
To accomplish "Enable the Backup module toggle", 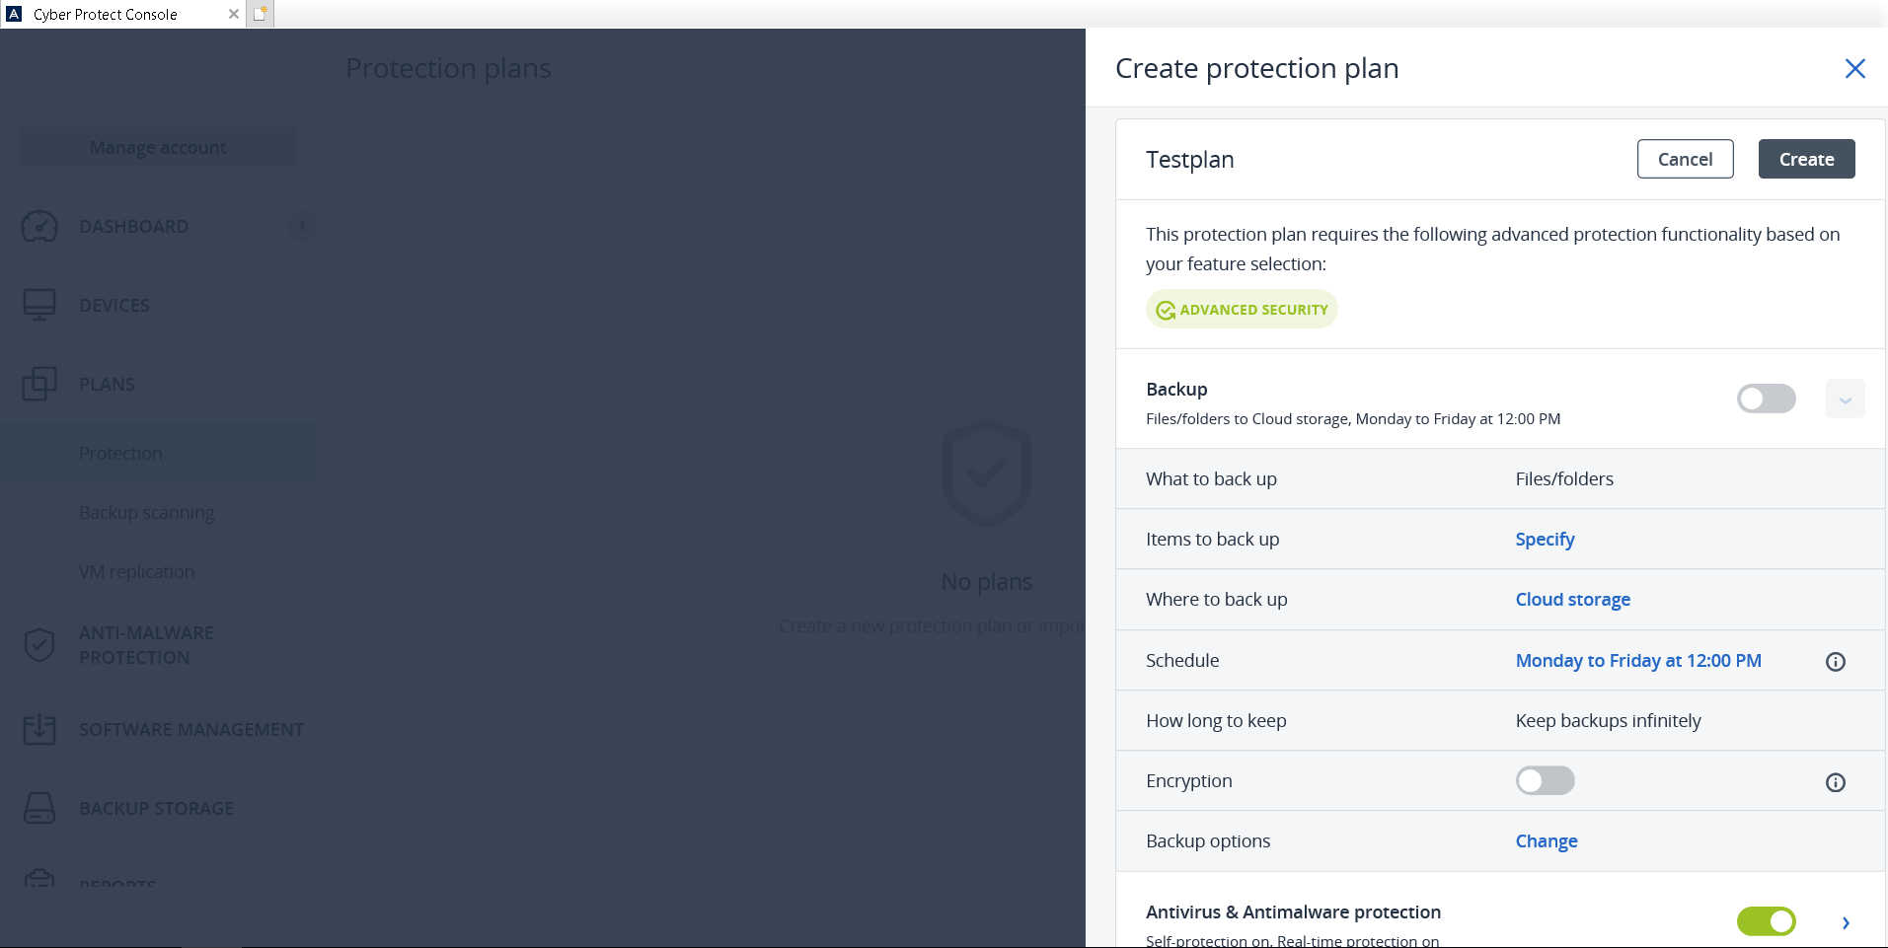I will [1767, 399].
